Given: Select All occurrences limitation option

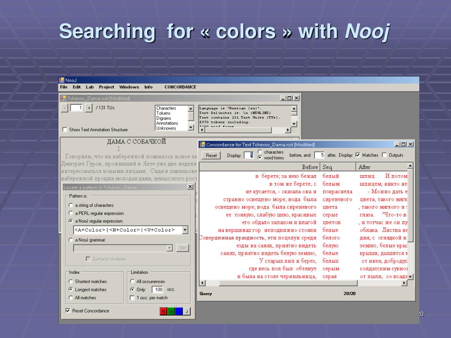Looking at the screenshot, I should (132, 281).
